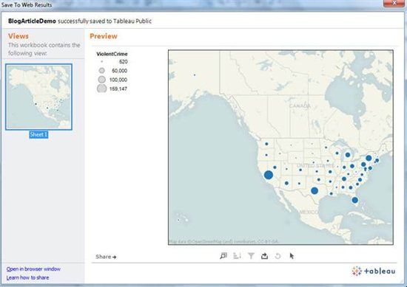Viewport: 407px width, 287px height.
Task: Click the Texas crime bubble on map
Action: tap(314, 191)
